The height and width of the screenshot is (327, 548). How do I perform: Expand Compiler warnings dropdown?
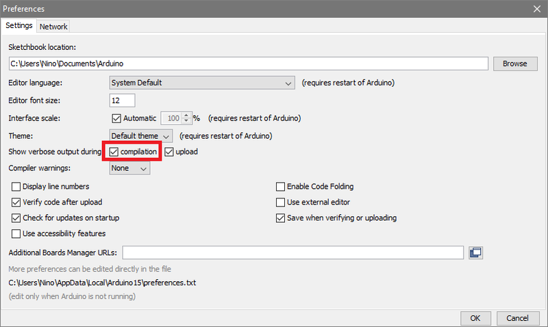coord(129,168)
